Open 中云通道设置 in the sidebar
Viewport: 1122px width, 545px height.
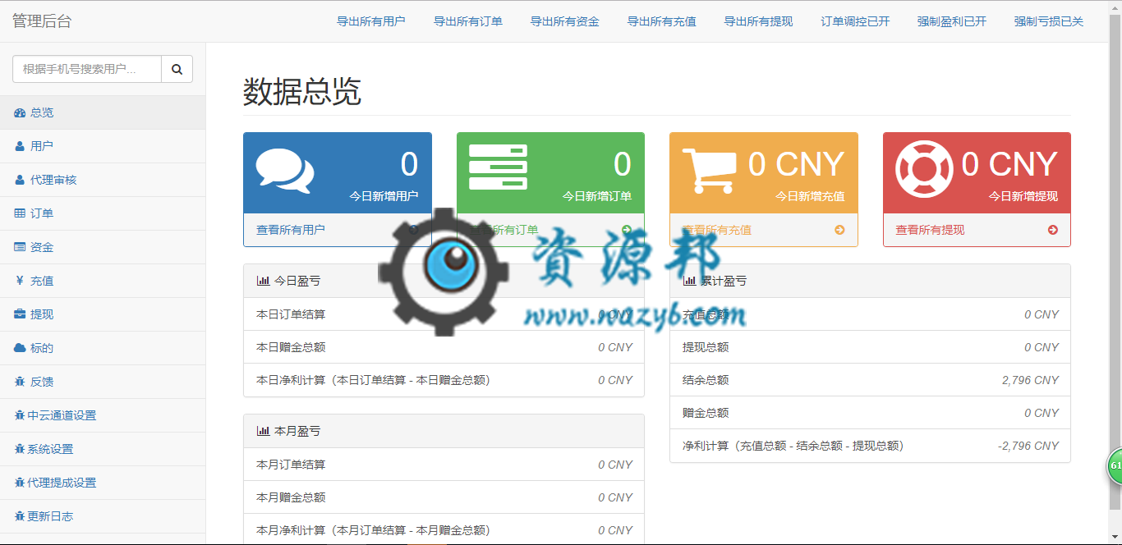(103, 415)
